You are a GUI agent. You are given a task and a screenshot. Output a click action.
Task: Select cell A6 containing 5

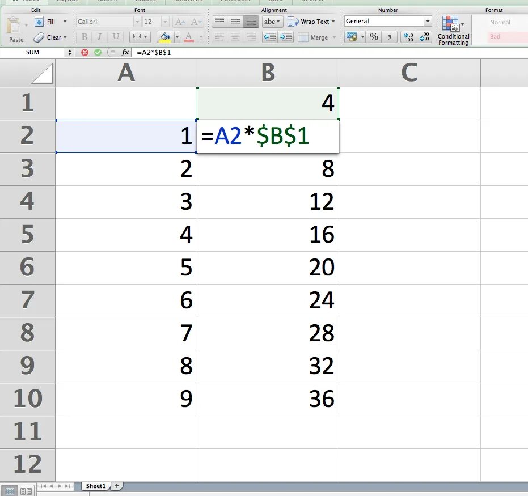pos(126,268)
